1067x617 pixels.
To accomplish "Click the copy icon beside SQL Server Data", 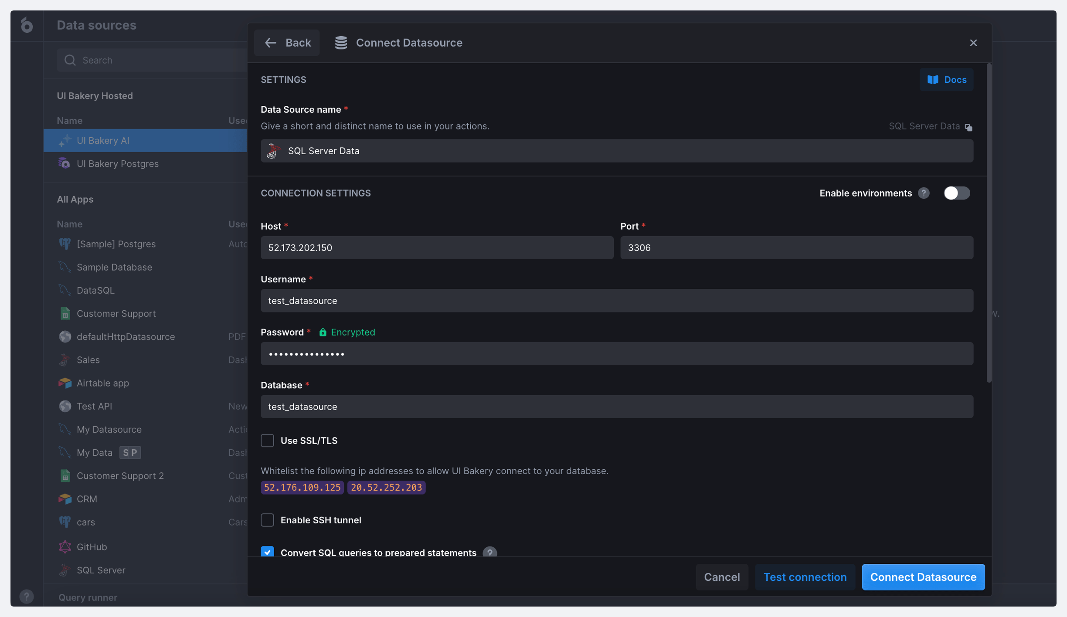I will [x=968, y=127].
